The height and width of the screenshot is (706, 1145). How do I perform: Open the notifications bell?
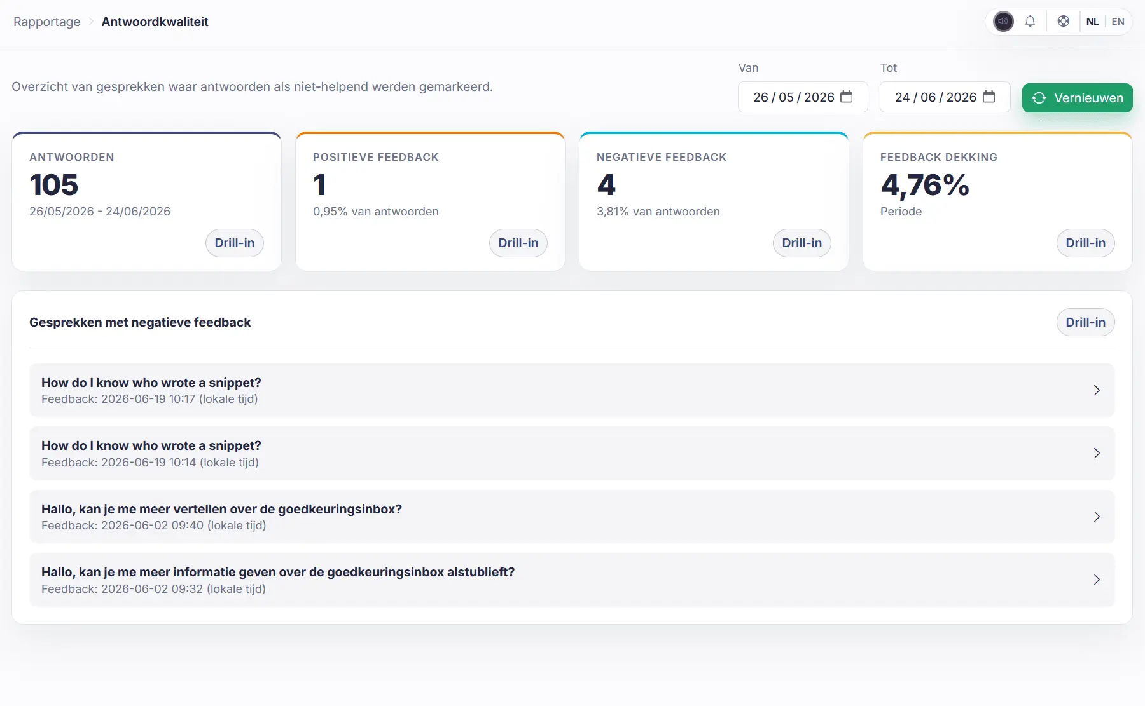click(1030, 22)
